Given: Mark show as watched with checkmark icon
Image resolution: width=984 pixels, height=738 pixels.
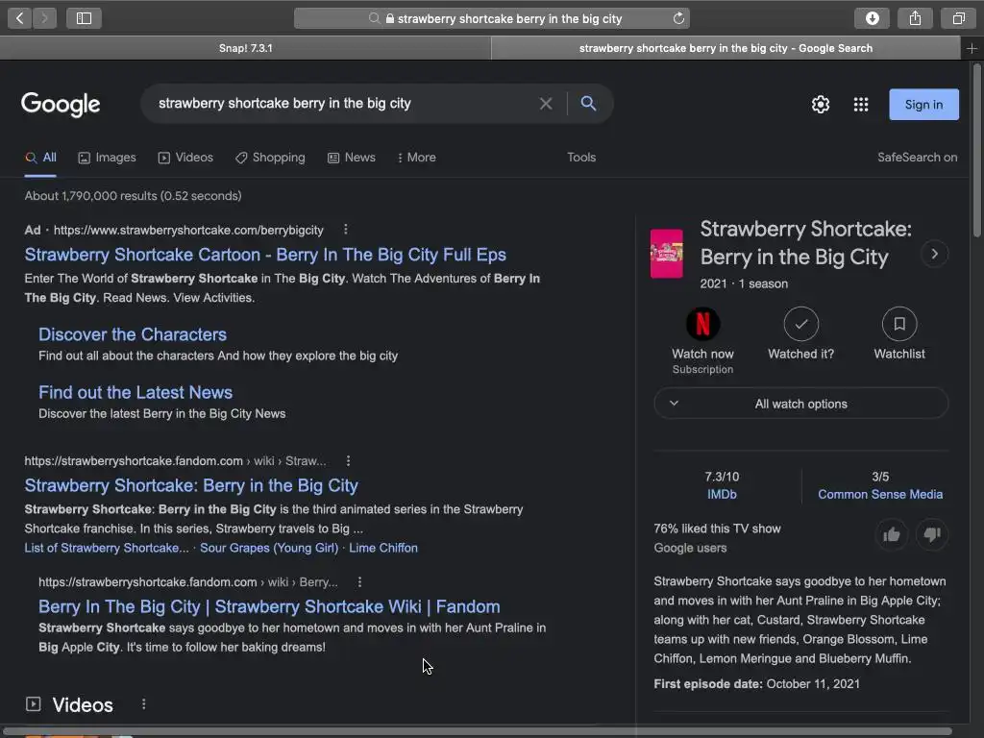Looking at the screenshot, I should [x=801, y=324].
